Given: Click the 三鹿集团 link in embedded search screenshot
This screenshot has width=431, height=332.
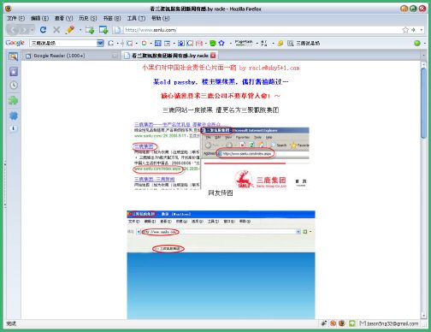Looking at the screenshot, I should [x=144, y=146].
